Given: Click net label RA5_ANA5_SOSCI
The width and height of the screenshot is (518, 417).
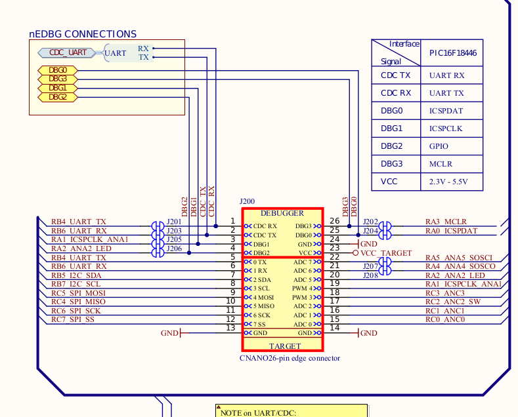Looking at the screenshot, I should 459,258.
